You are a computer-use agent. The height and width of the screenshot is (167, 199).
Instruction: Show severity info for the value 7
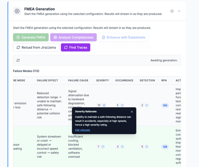tap(103, 146)
